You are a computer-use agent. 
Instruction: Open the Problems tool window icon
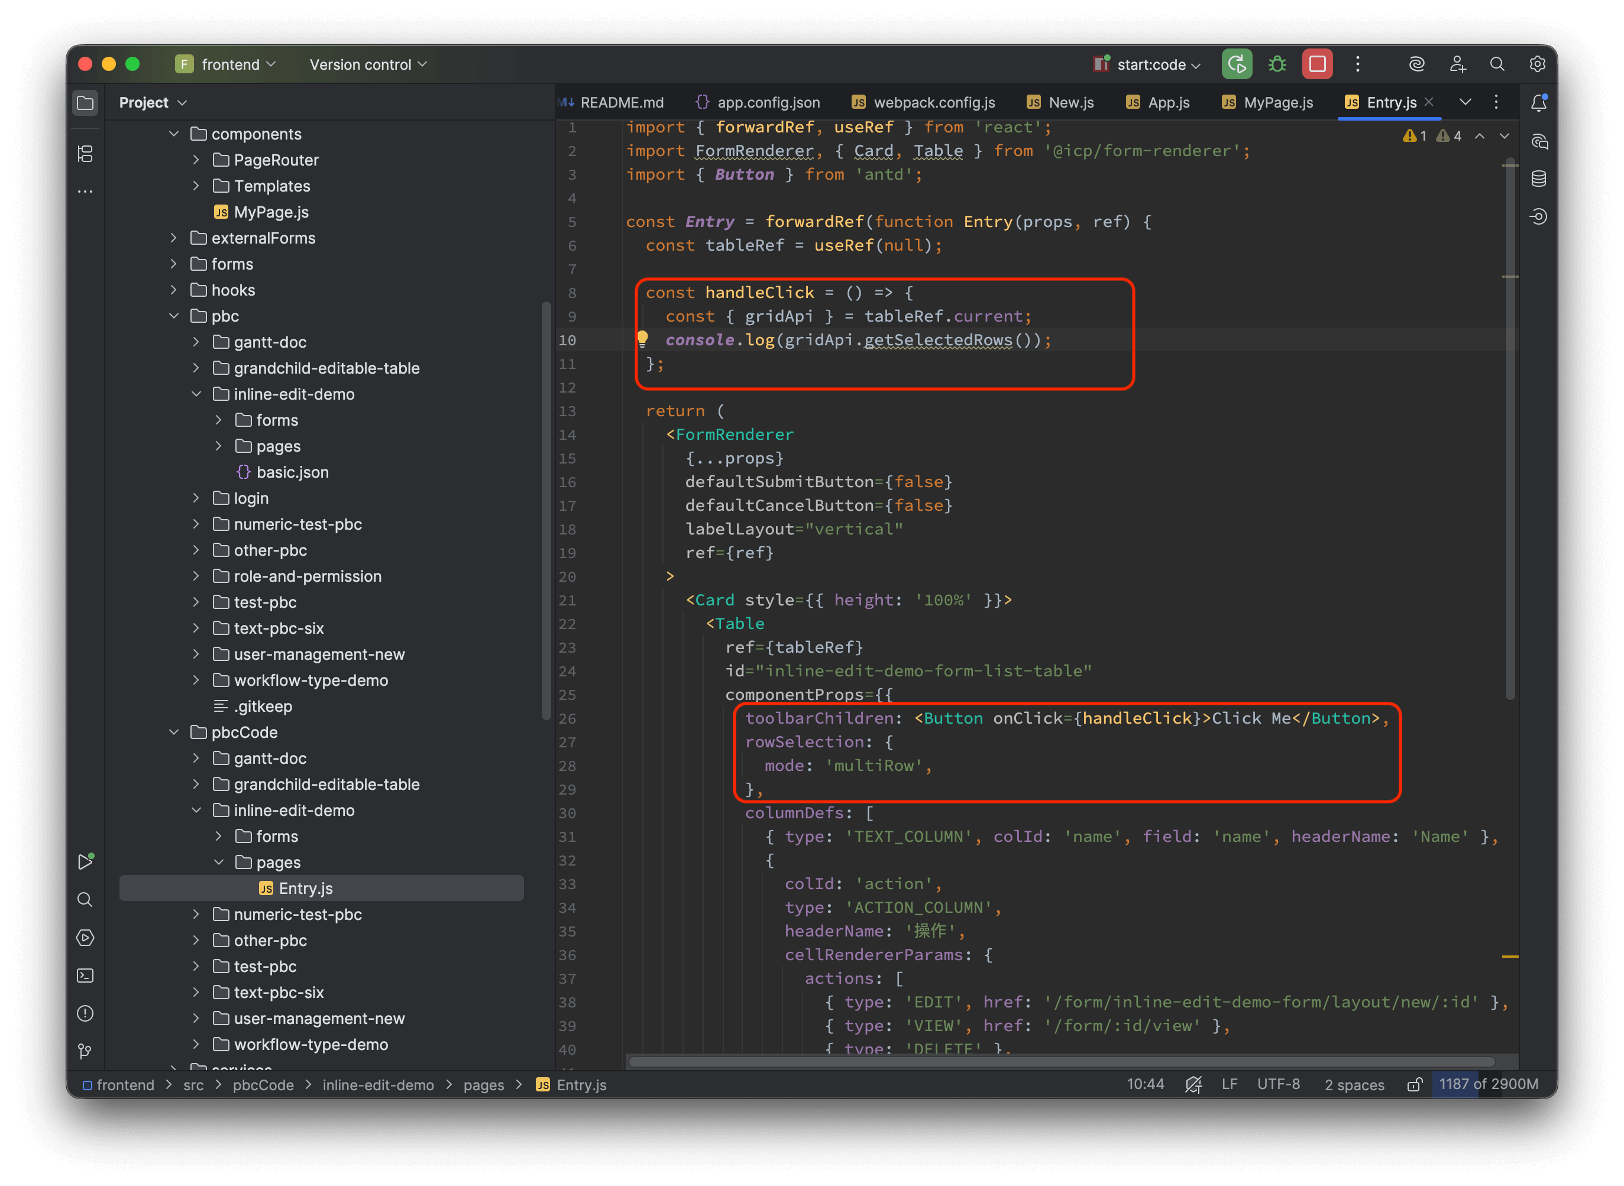point(85,1013)
